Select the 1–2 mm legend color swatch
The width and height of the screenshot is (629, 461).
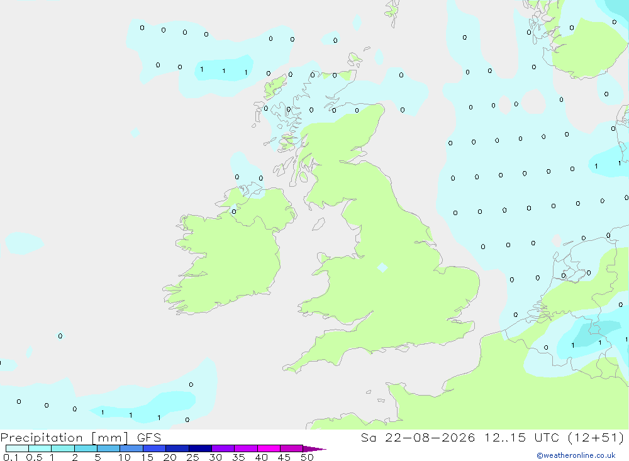click(63, 448)
